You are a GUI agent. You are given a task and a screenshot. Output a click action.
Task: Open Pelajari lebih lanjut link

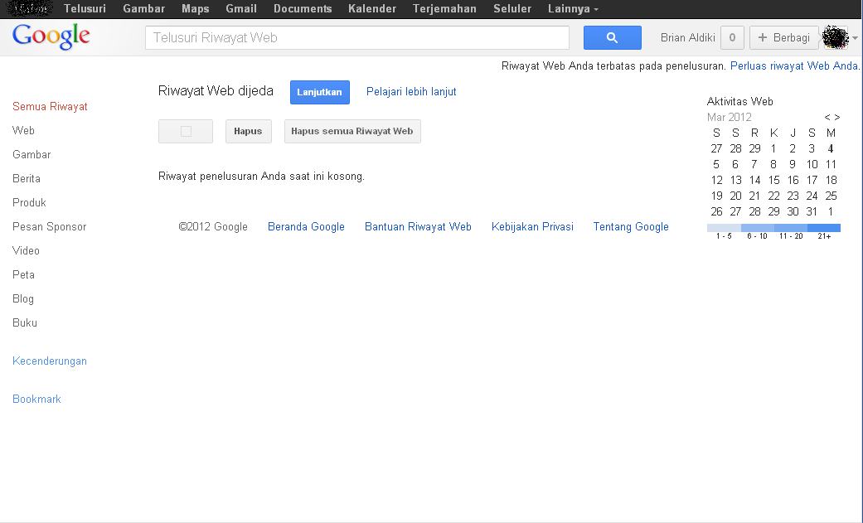pyautogui.click(x=411, y=92)
